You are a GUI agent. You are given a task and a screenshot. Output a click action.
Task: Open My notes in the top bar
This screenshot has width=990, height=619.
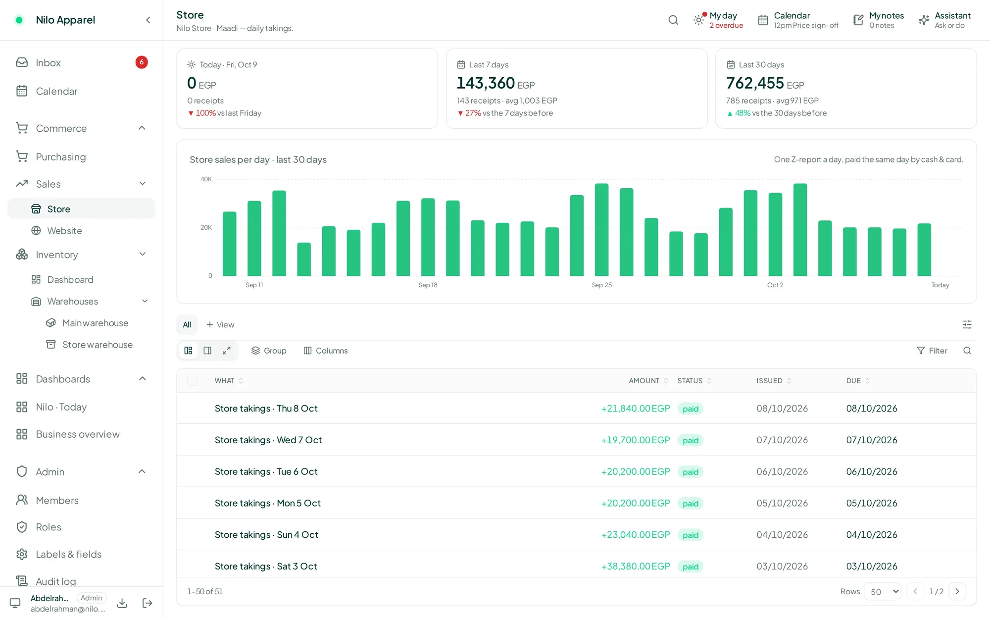[878, 20]
